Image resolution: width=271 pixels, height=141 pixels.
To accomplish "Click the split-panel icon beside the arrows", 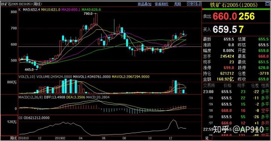I will tap(199, 3).
